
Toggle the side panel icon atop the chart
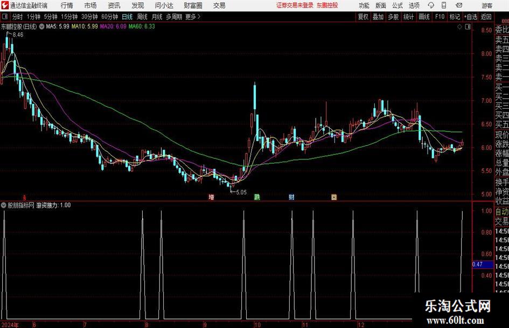[x=468, y=27]
